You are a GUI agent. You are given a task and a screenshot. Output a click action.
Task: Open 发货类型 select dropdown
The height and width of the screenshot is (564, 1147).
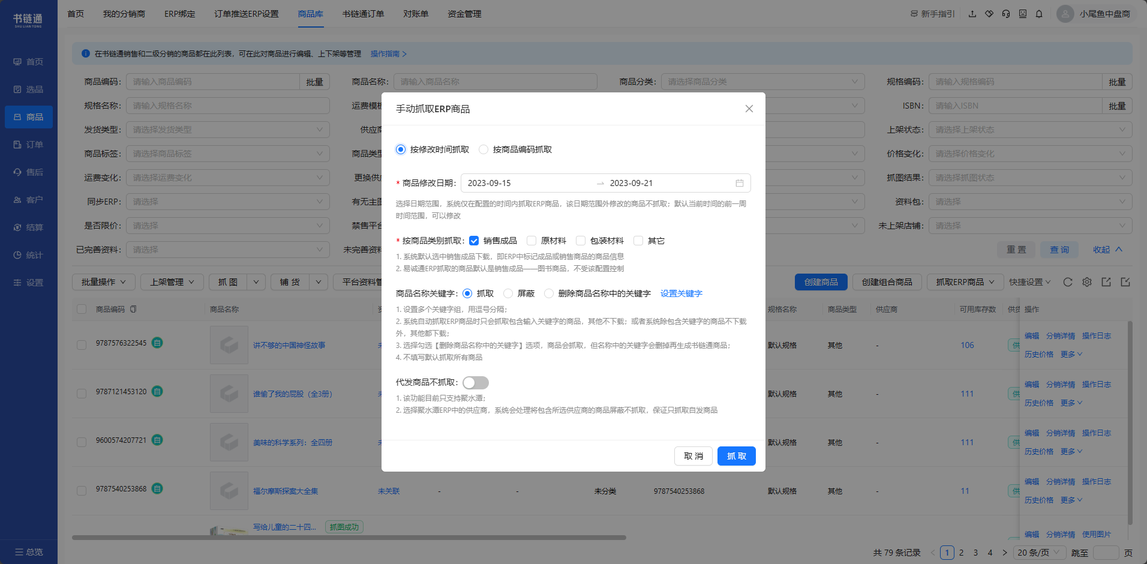click(x=228, y=130)
